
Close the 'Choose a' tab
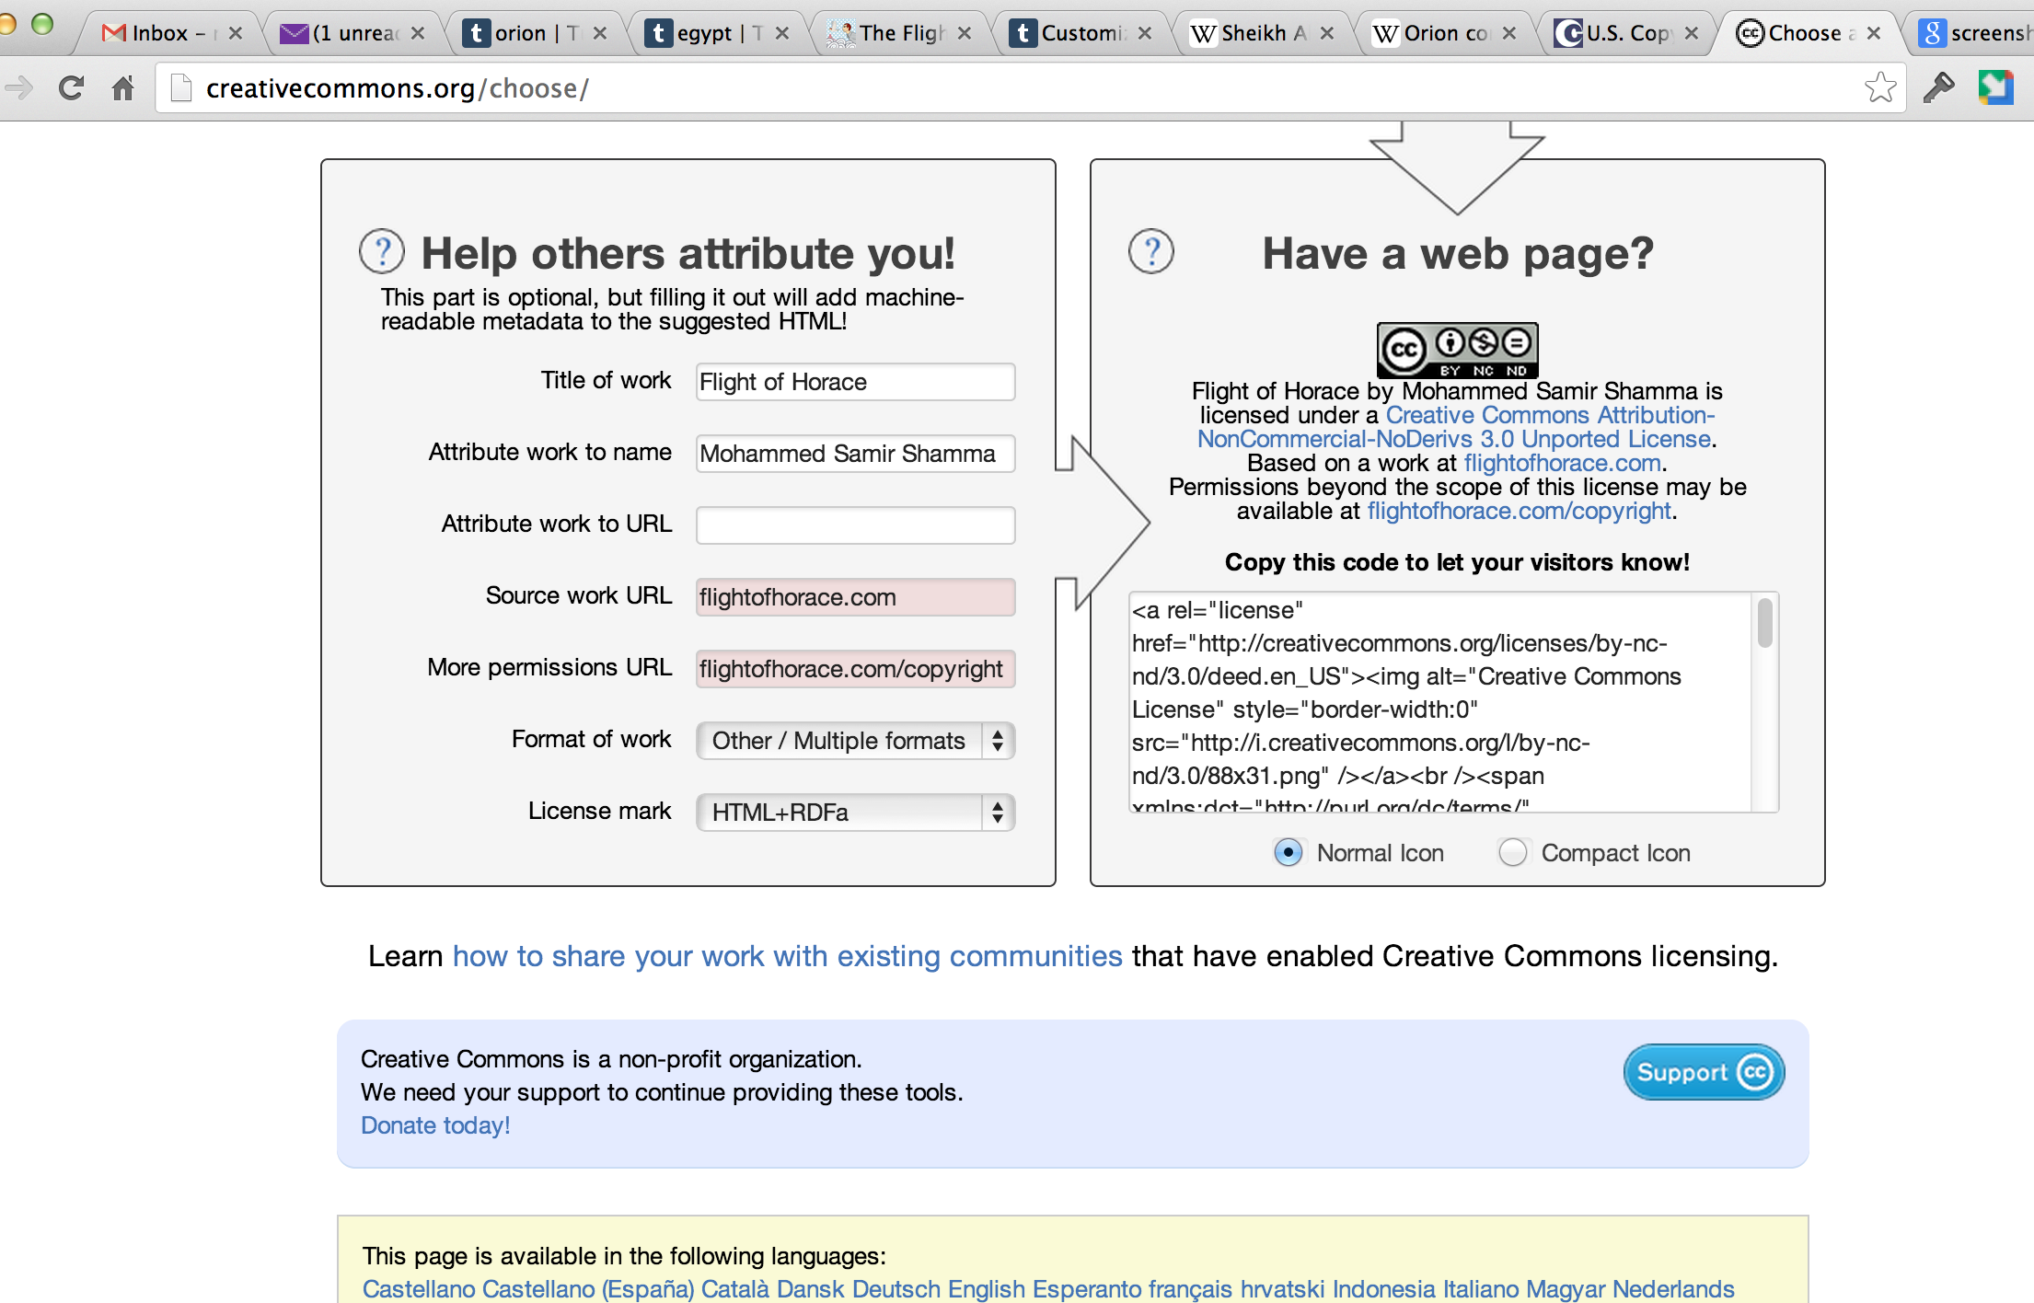click(1873, 34)
